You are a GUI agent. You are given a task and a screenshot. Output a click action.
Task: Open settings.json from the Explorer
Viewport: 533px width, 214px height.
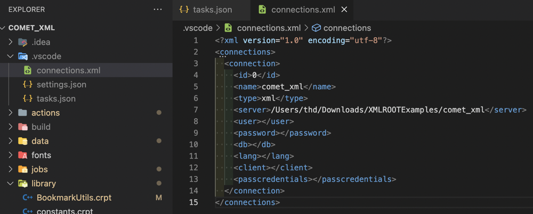pos(61,85)
